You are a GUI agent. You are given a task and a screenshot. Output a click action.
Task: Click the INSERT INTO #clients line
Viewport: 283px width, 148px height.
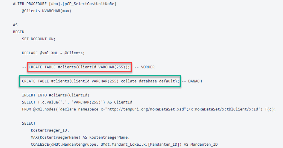tap(55, 95)
